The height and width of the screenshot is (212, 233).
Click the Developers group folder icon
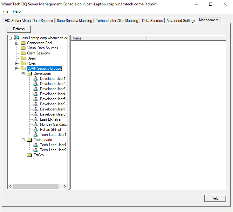click(29, 74)
